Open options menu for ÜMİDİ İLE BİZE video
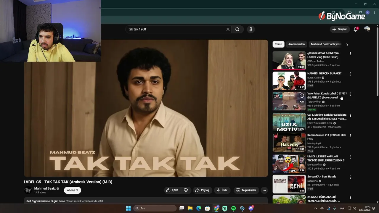 click(350, 157)
